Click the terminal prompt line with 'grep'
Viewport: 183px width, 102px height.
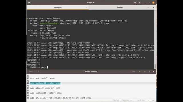point(37,67)
